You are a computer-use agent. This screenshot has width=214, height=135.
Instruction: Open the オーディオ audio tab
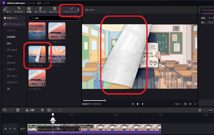click(x=40, y=10)
